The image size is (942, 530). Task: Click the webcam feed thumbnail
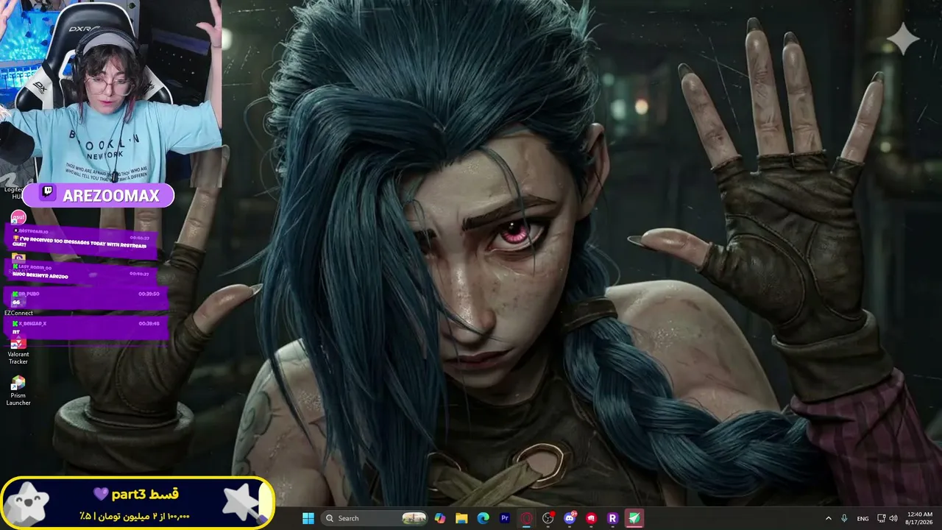coord(110,91)
